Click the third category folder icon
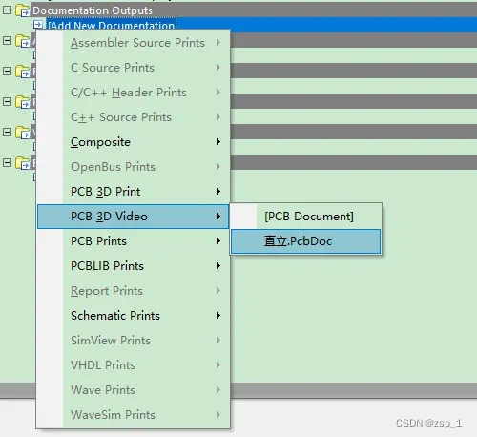The width and height of the screenshot is (477, 437). pyautogui.click(x=23, y=72)
